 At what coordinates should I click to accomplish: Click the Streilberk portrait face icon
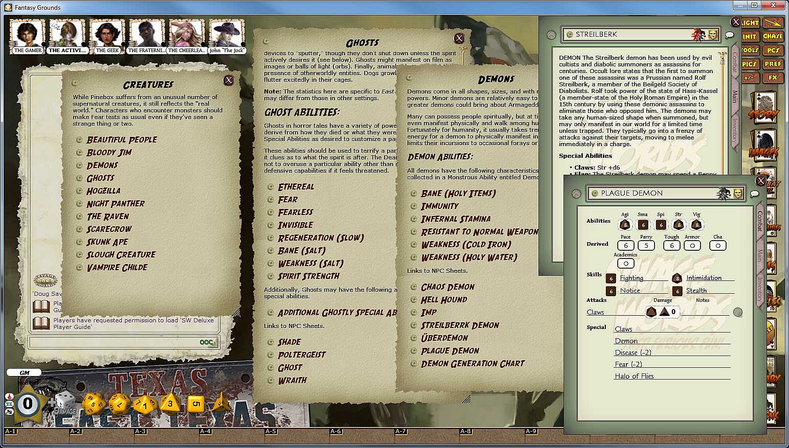713,35
